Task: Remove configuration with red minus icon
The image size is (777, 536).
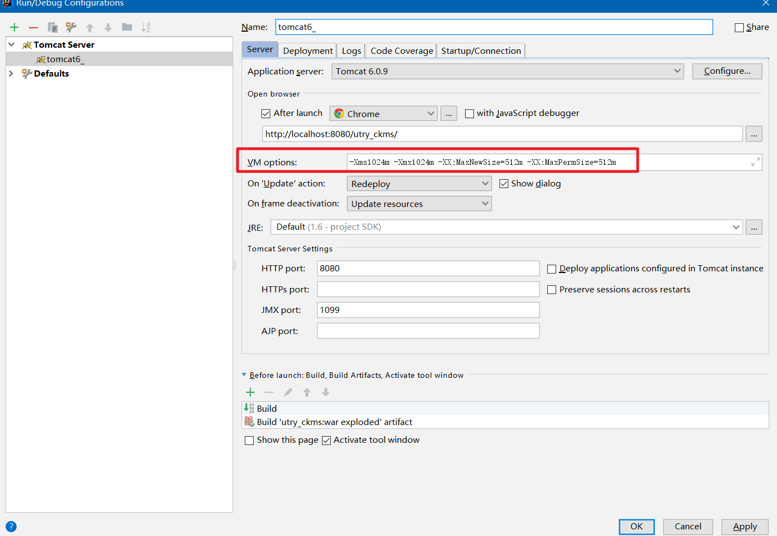Action: pyautogui.click(x=33, y=27)
